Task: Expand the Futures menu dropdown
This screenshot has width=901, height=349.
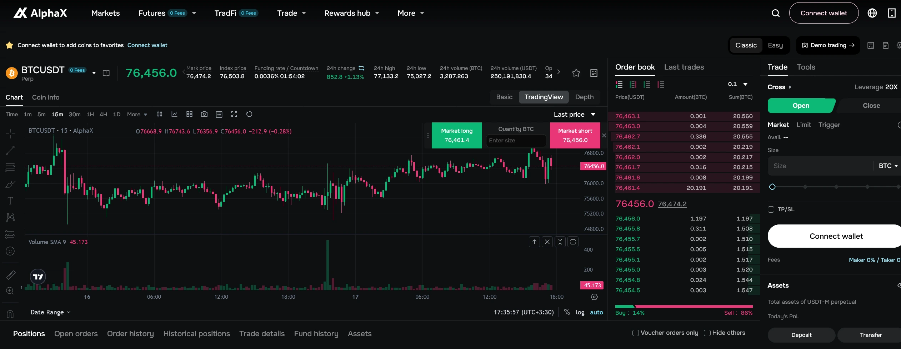Action: click(x=194, y=13)
